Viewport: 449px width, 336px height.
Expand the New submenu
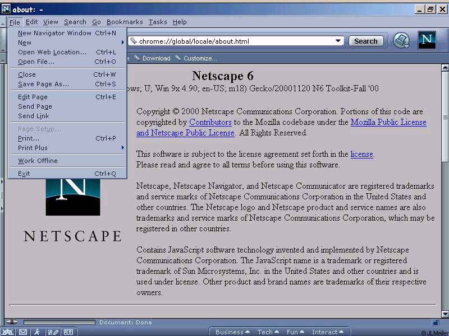67,43
